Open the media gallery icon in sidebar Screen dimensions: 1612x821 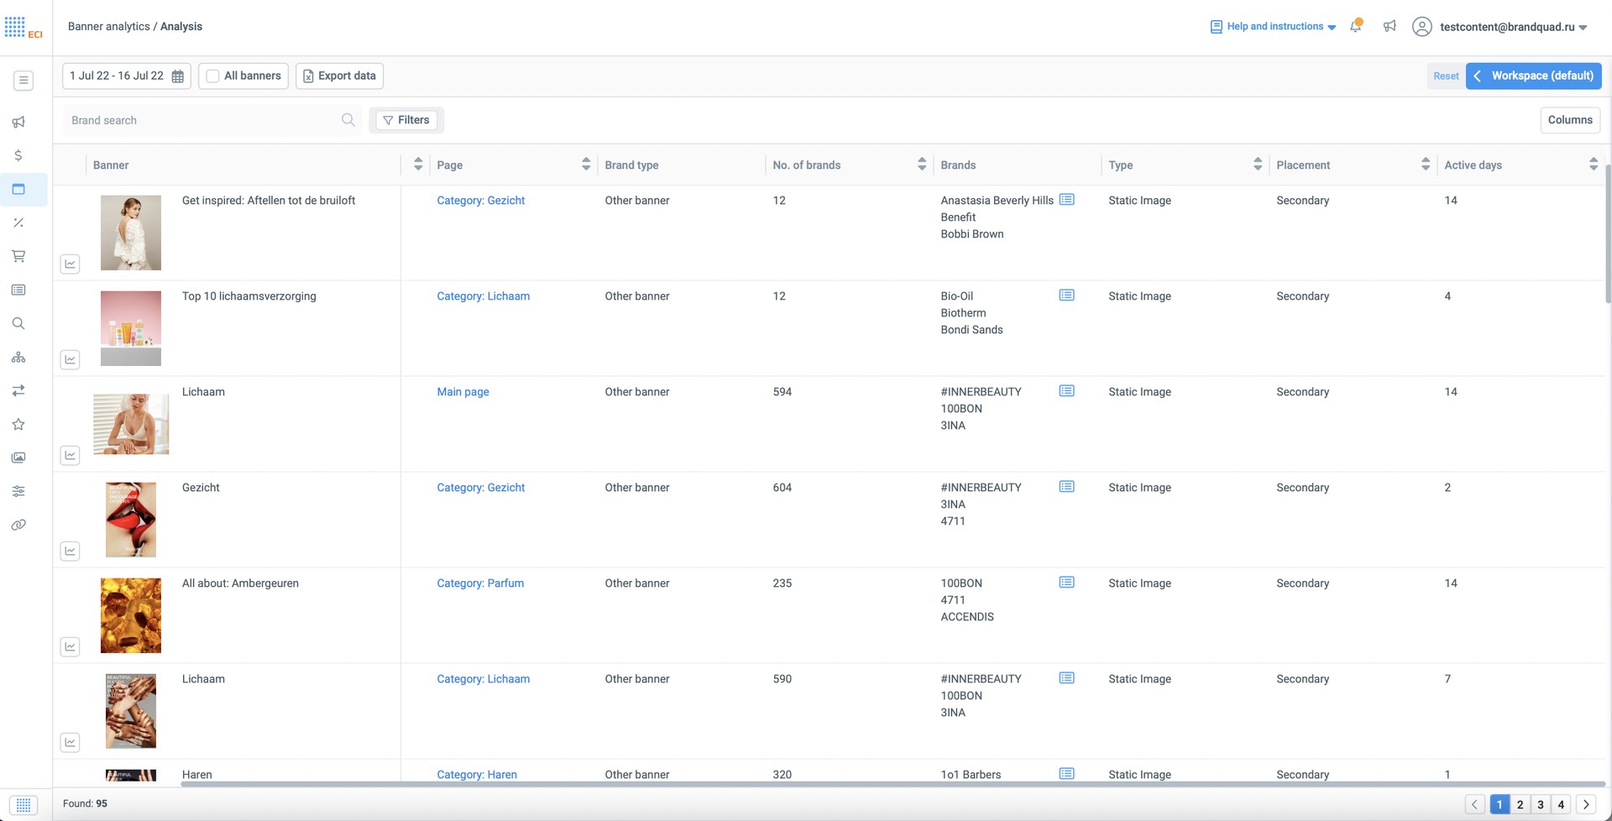pyautogui.click(x=18, y=458)
